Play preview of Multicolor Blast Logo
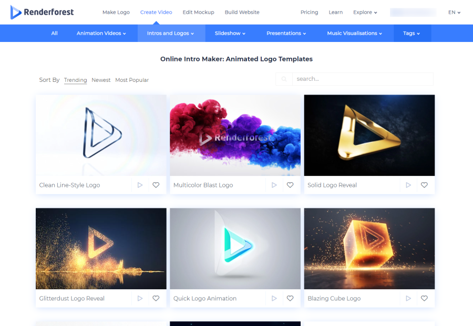This screenshot has width=473, height=326. coord(274,185)
